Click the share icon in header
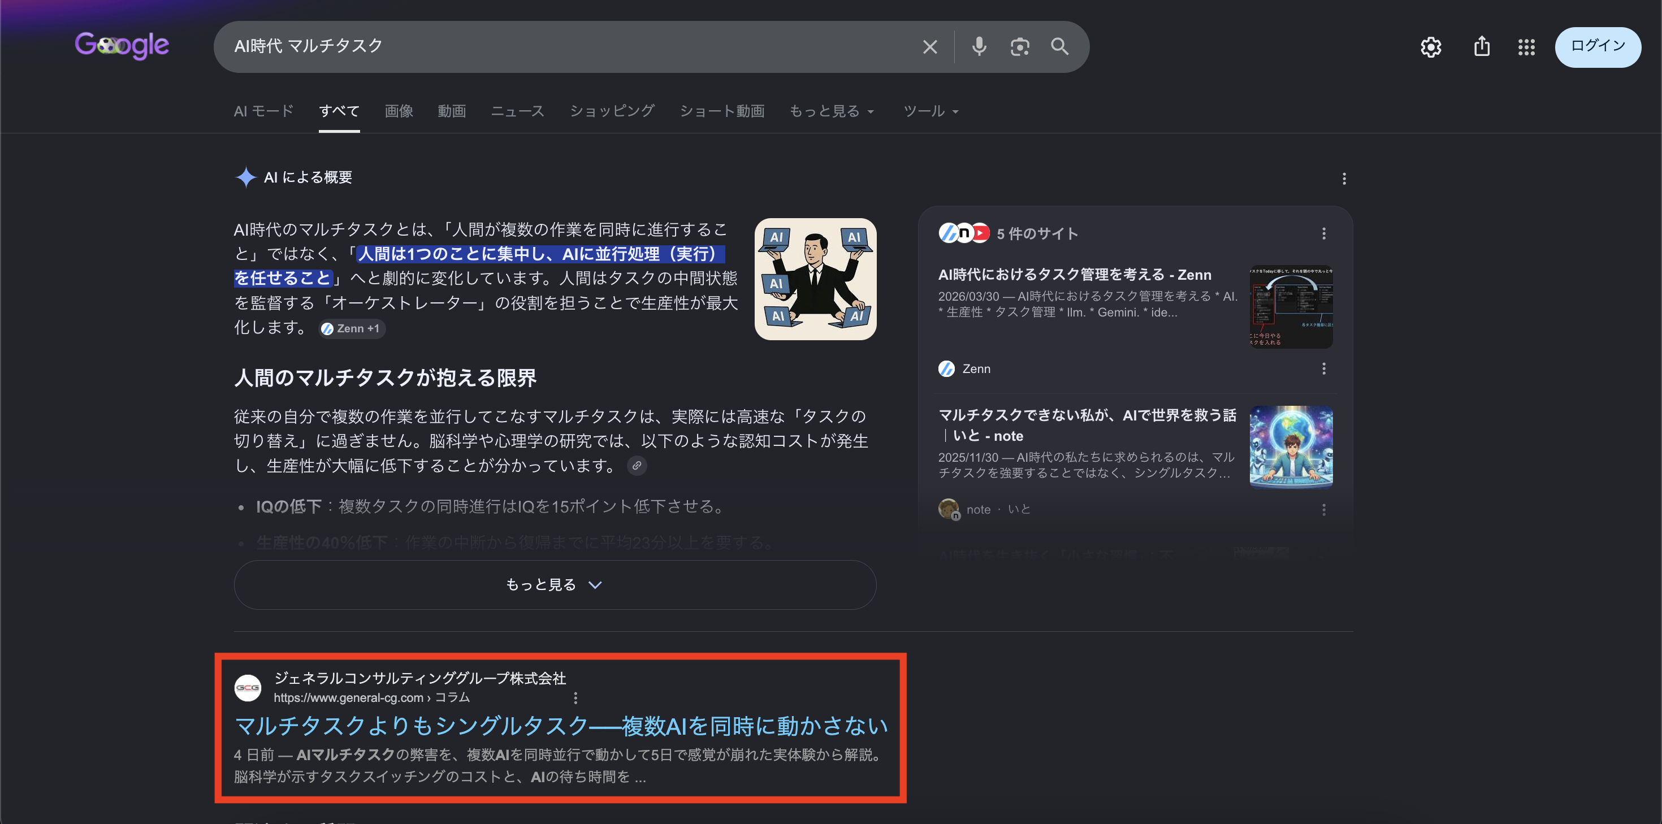This screenshot has width=1662, height=824. 1481,46
